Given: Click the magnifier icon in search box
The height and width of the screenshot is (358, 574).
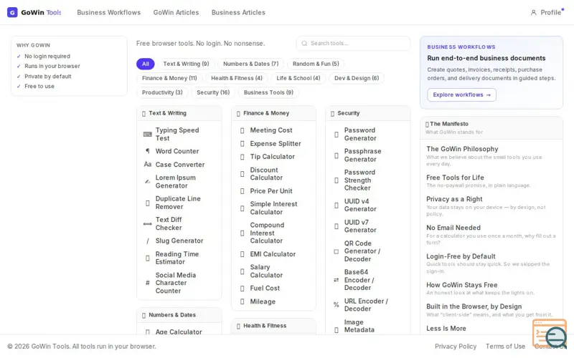Looking at the screenshot, I should (x=304, y=44).
